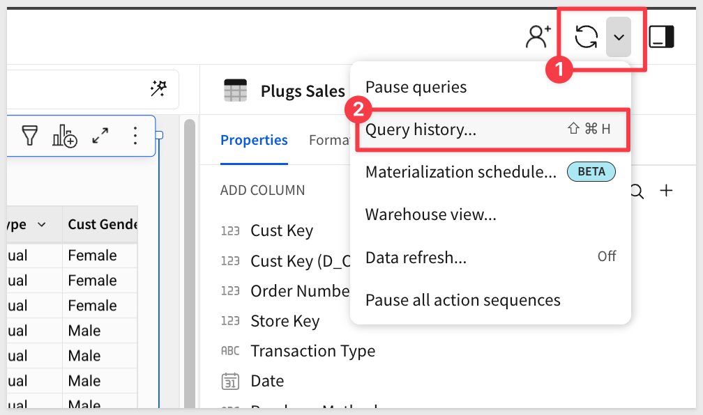This screenshot has width=703, height=415.
Task: Open the dropdown arrow beside refresh
Action: pos(619,37)
